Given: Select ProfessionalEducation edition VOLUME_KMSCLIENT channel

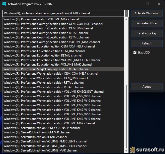Looking at the screenshot, I should click(x=63, y=60).
